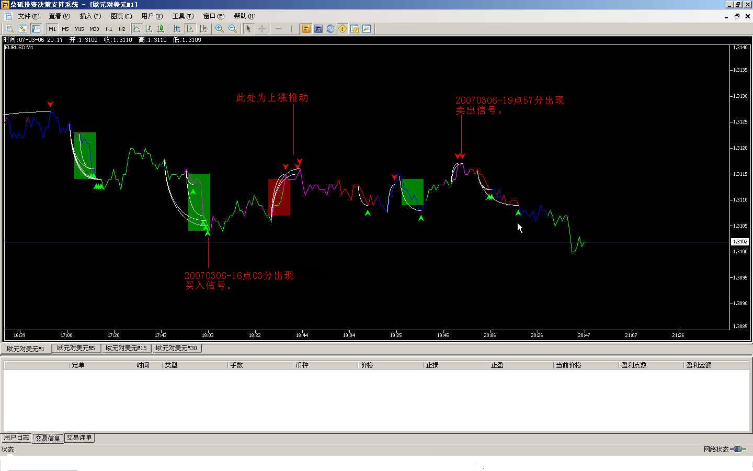Image resolution: width=753 pixels, height=471 pixels.
Task: Switch chart to H2 timeframe
Action: click(x=122, y=29)
